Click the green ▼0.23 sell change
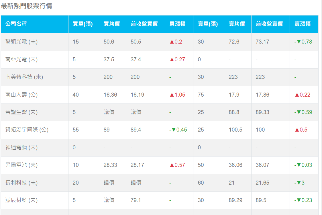The width and height of the screenshot is (322, 215). click(303, 200)
